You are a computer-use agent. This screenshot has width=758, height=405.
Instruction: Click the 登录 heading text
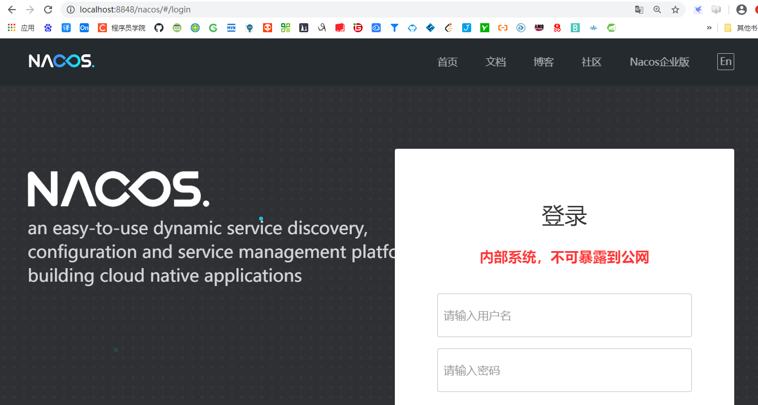click(x=565, y=216)
